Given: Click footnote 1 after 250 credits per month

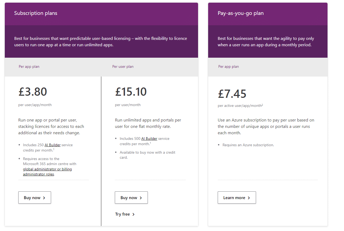Looking at the screenshot, I should (54, 149).
